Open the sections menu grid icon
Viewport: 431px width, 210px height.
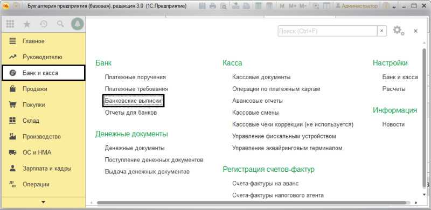coord(10,24)
